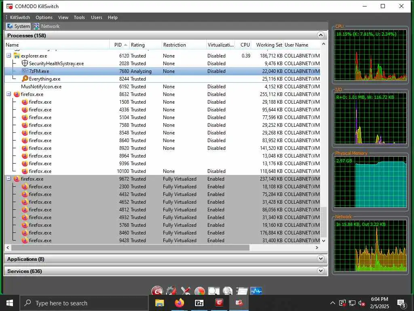Click the KillSwitch taskbar icon
The height and width of the screenshot is (311, 414).
point(239,303)
